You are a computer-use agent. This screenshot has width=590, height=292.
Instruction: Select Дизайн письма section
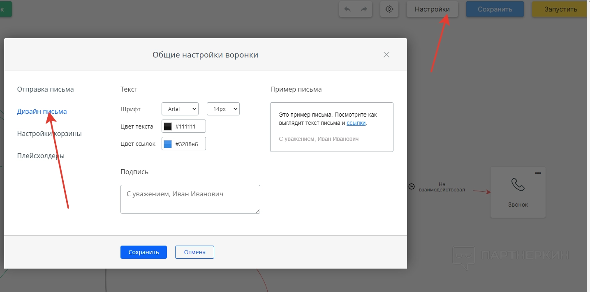tap(42, 111)
